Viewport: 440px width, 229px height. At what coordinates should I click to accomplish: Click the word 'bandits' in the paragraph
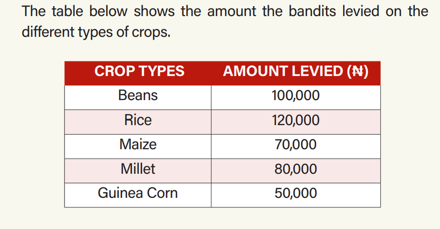pyautogui.click(x=312, y=12)
